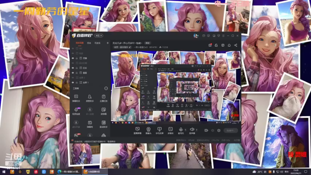Open the 视频连线 video link tool
The height and width of the screenshot is (175, 311).
pos(76,111)
